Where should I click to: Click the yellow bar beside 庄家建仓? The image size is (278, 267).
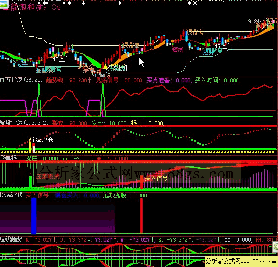point(30,146)
